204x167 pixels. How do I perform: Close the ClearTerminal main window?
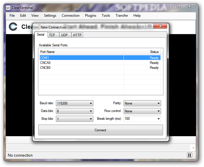[189, 6]
